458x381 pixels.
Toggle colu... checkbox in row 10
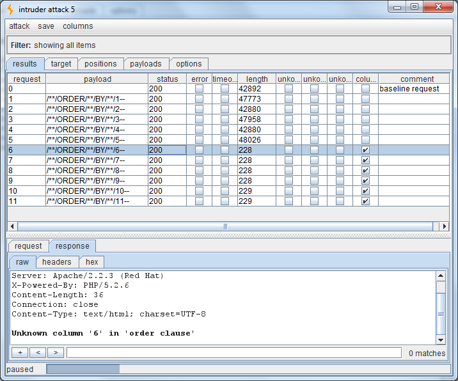coord(365,190)
